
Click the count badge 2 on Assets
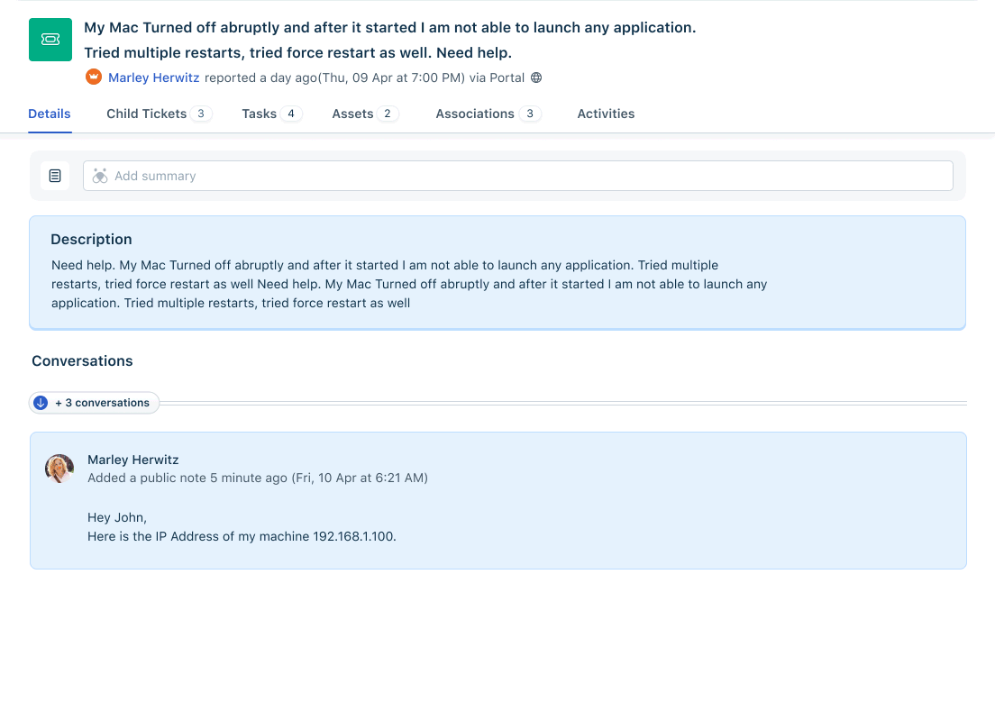point(388,114)
